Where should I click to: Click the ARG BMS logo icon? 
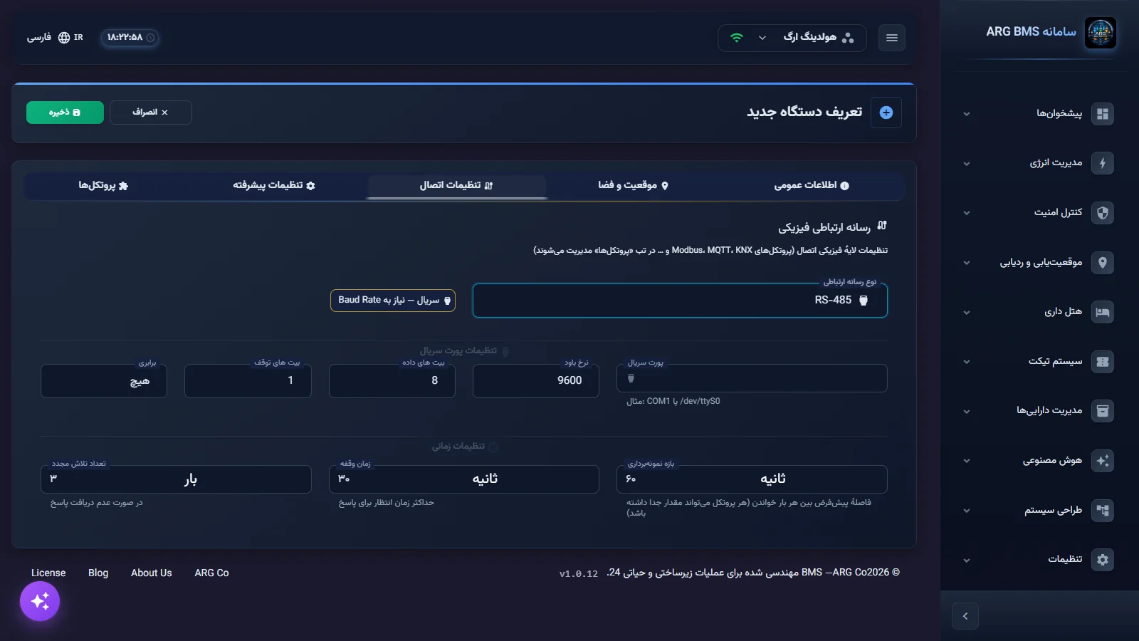pyautogui.click(x=1101, y=33)
